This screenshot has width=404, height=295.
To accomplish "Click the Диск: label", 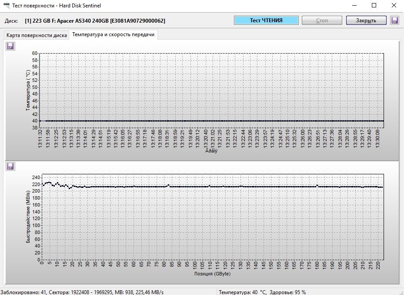I will pyautogui.click(x=11, y=21).
